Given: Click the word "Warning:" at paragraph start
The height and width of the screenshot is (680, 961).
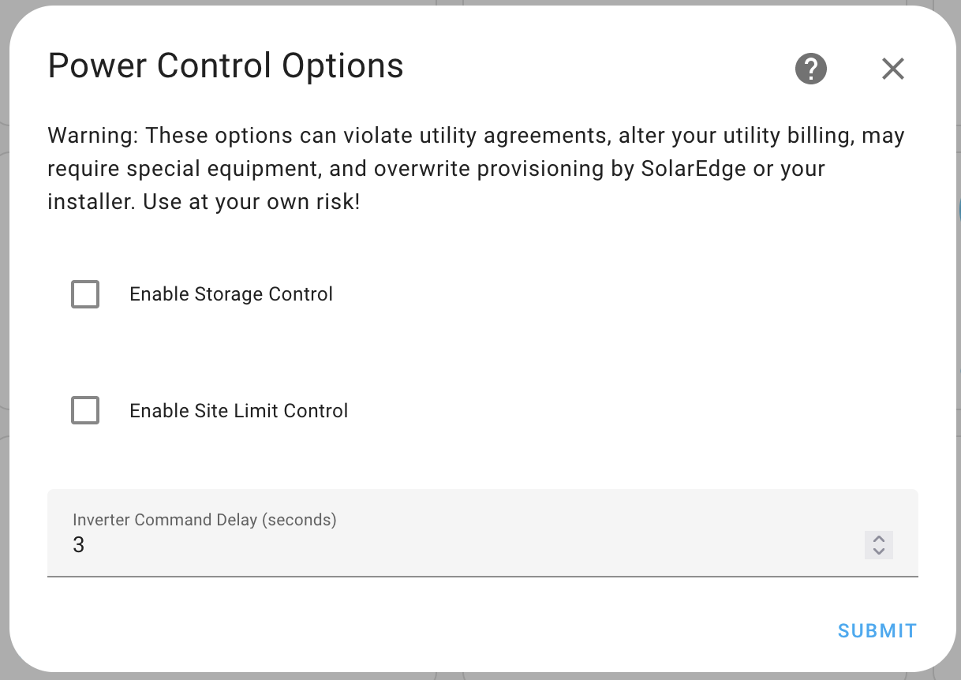Looking at the screenshot, I should coord(93,136).
